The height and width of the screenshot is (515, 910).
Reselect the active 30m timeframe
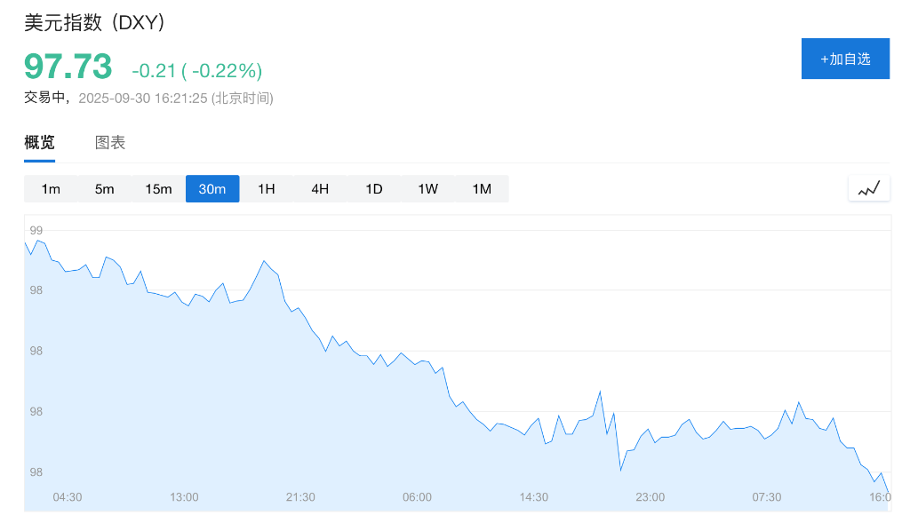click(212, 188)
